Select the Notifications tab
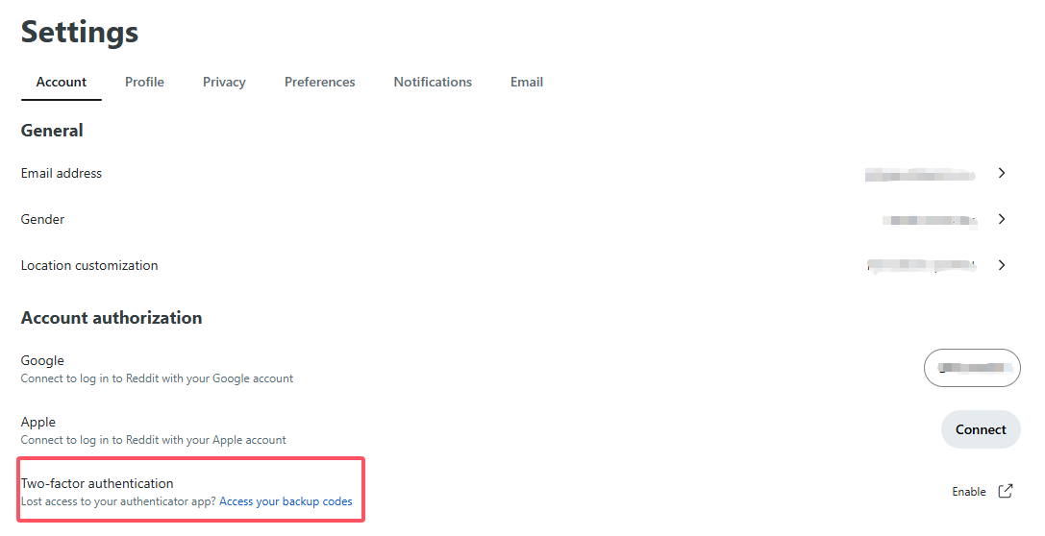This screenshot has width=1045, height=536. click(x=433, y=82)
